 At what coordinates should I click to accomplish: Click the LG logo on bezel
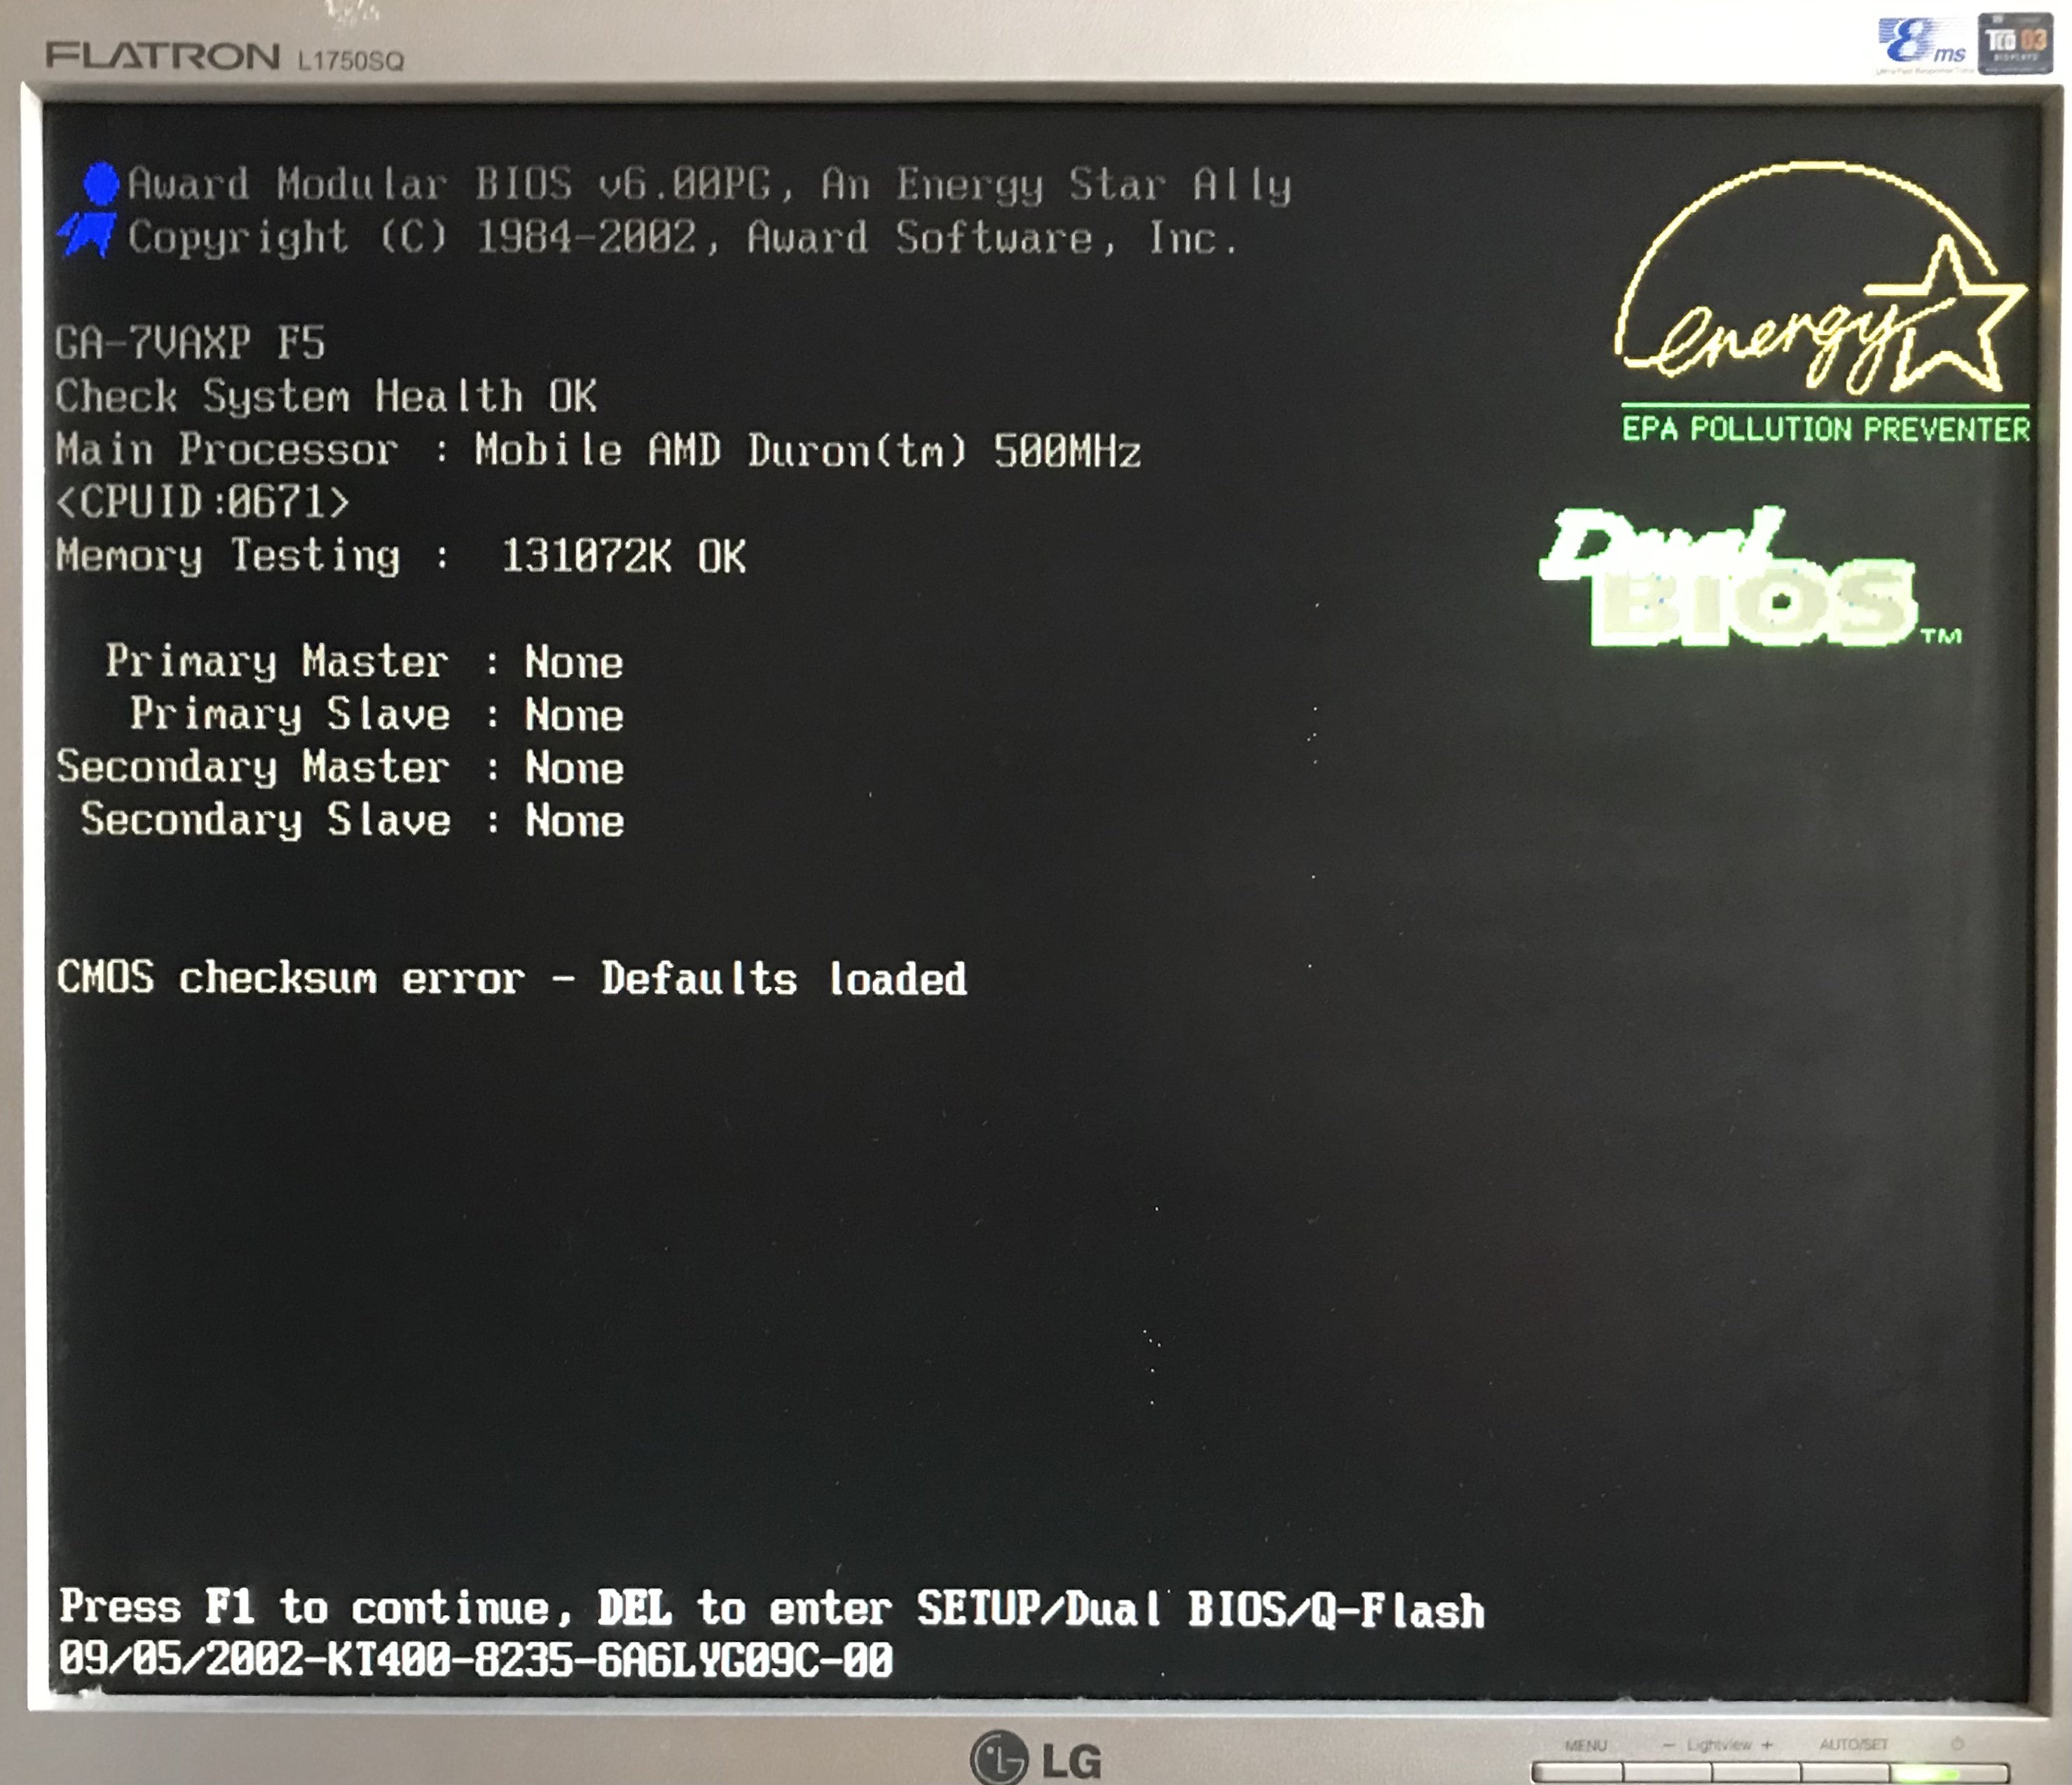click(1036, 1758)
